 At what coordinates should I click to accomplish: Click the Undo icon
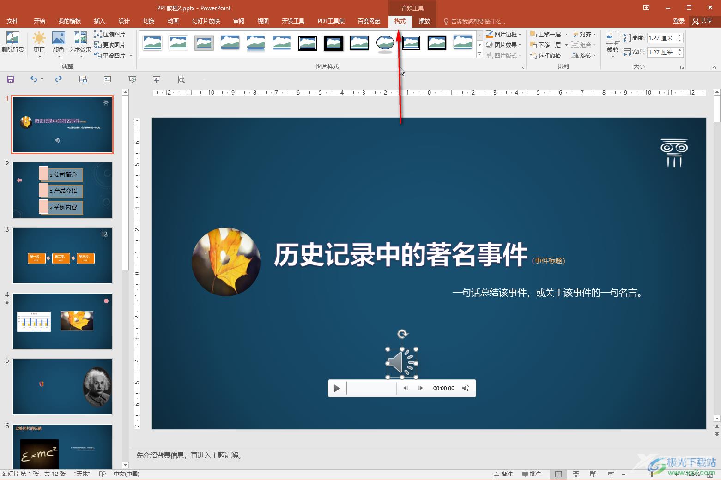click(33, 79)
